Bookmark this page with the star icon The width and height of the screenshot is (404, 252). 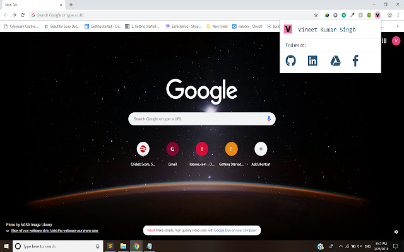[x=316, y=15]
